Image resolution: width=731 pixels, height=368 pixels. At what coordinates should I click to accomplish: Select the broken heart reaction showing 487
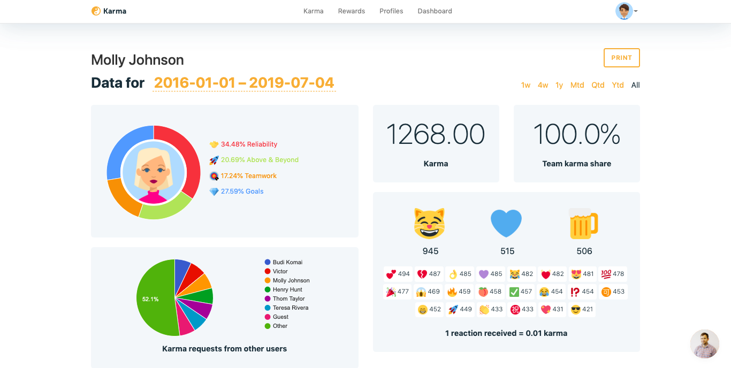pyautogui.click(x=429, y=274)
